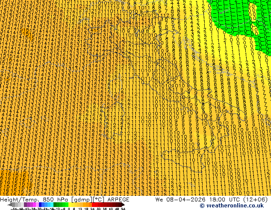
Task: Click the dark maroon right arrow of the legend
Action: pos(123,204)
